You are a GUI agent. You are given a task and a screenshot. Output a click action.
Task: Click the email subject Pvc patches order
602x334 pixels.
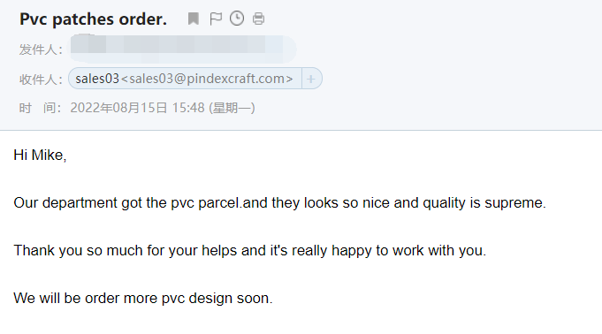94,19
